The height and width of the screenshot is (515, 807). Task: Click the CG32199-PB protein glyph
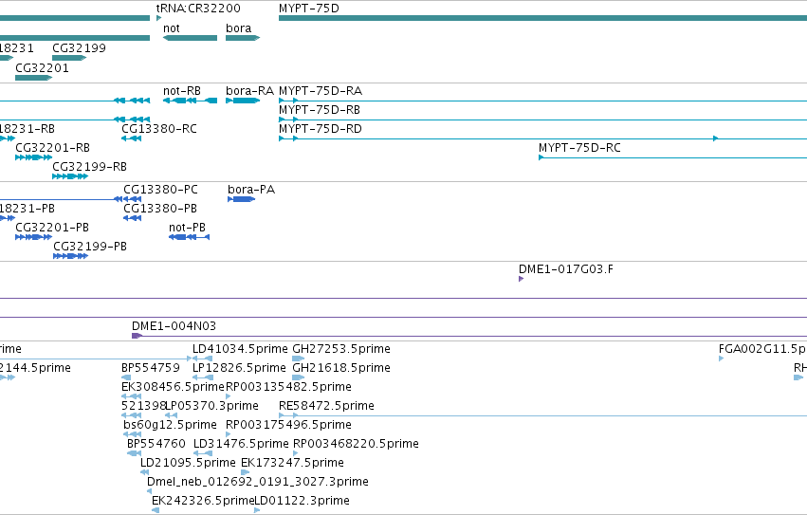70,256
